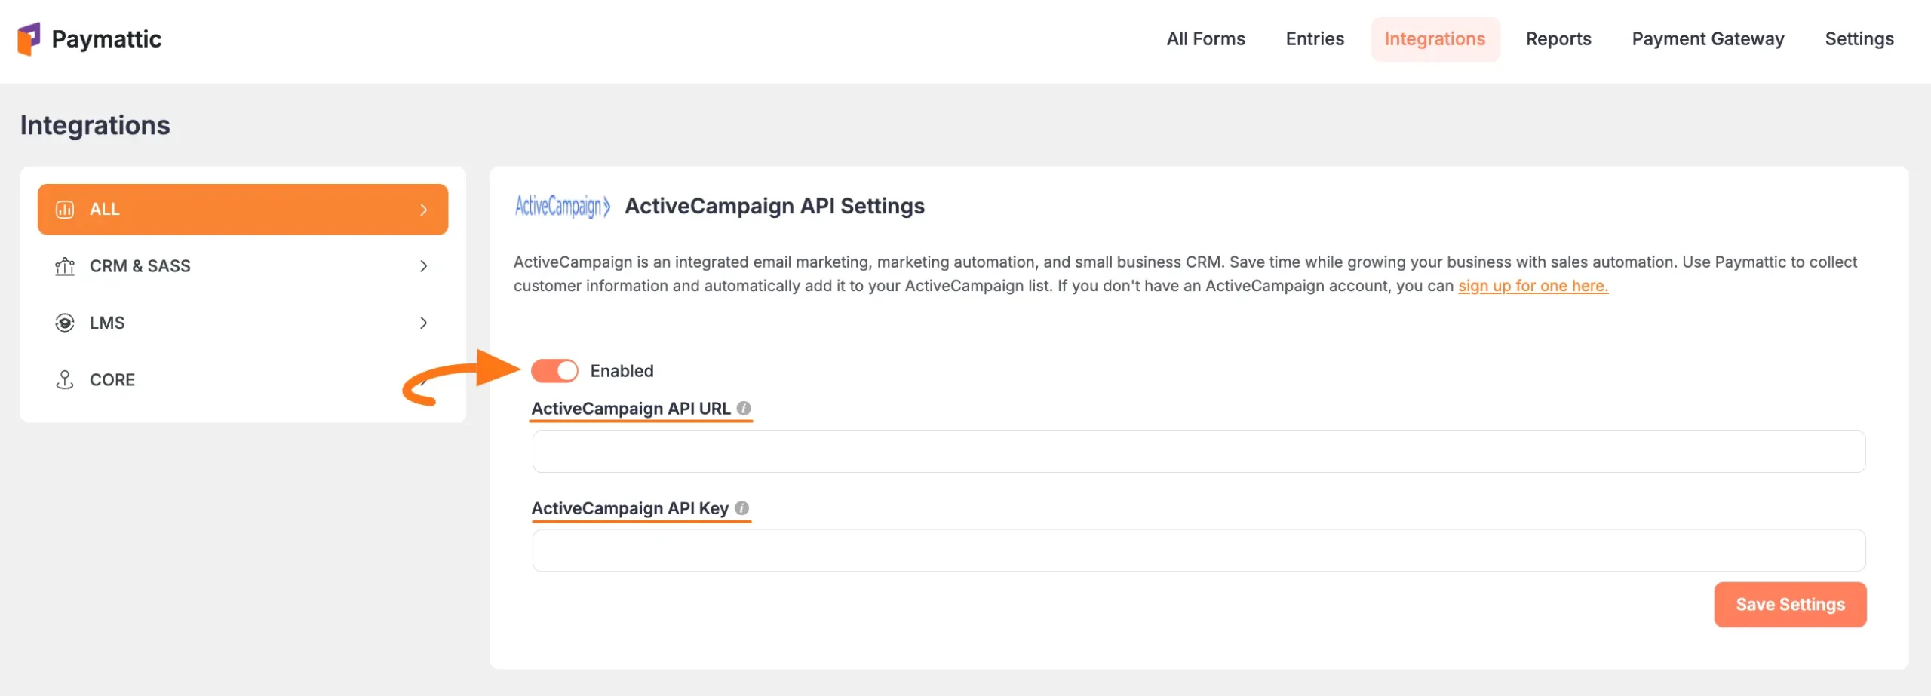Switch to the All Forms tab
This screenshot has height=696, width=1931.
click(1205, 38)
